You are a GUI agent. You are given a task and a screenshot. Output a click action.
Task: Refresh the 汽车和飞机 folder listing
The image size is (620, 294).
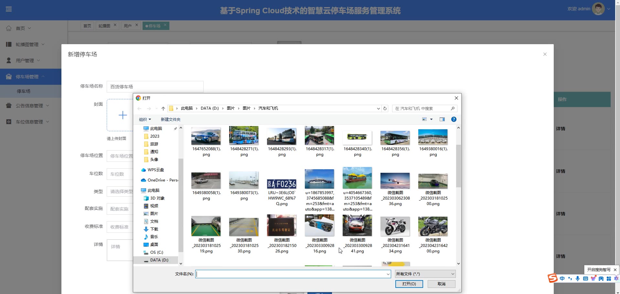[385, 109]
